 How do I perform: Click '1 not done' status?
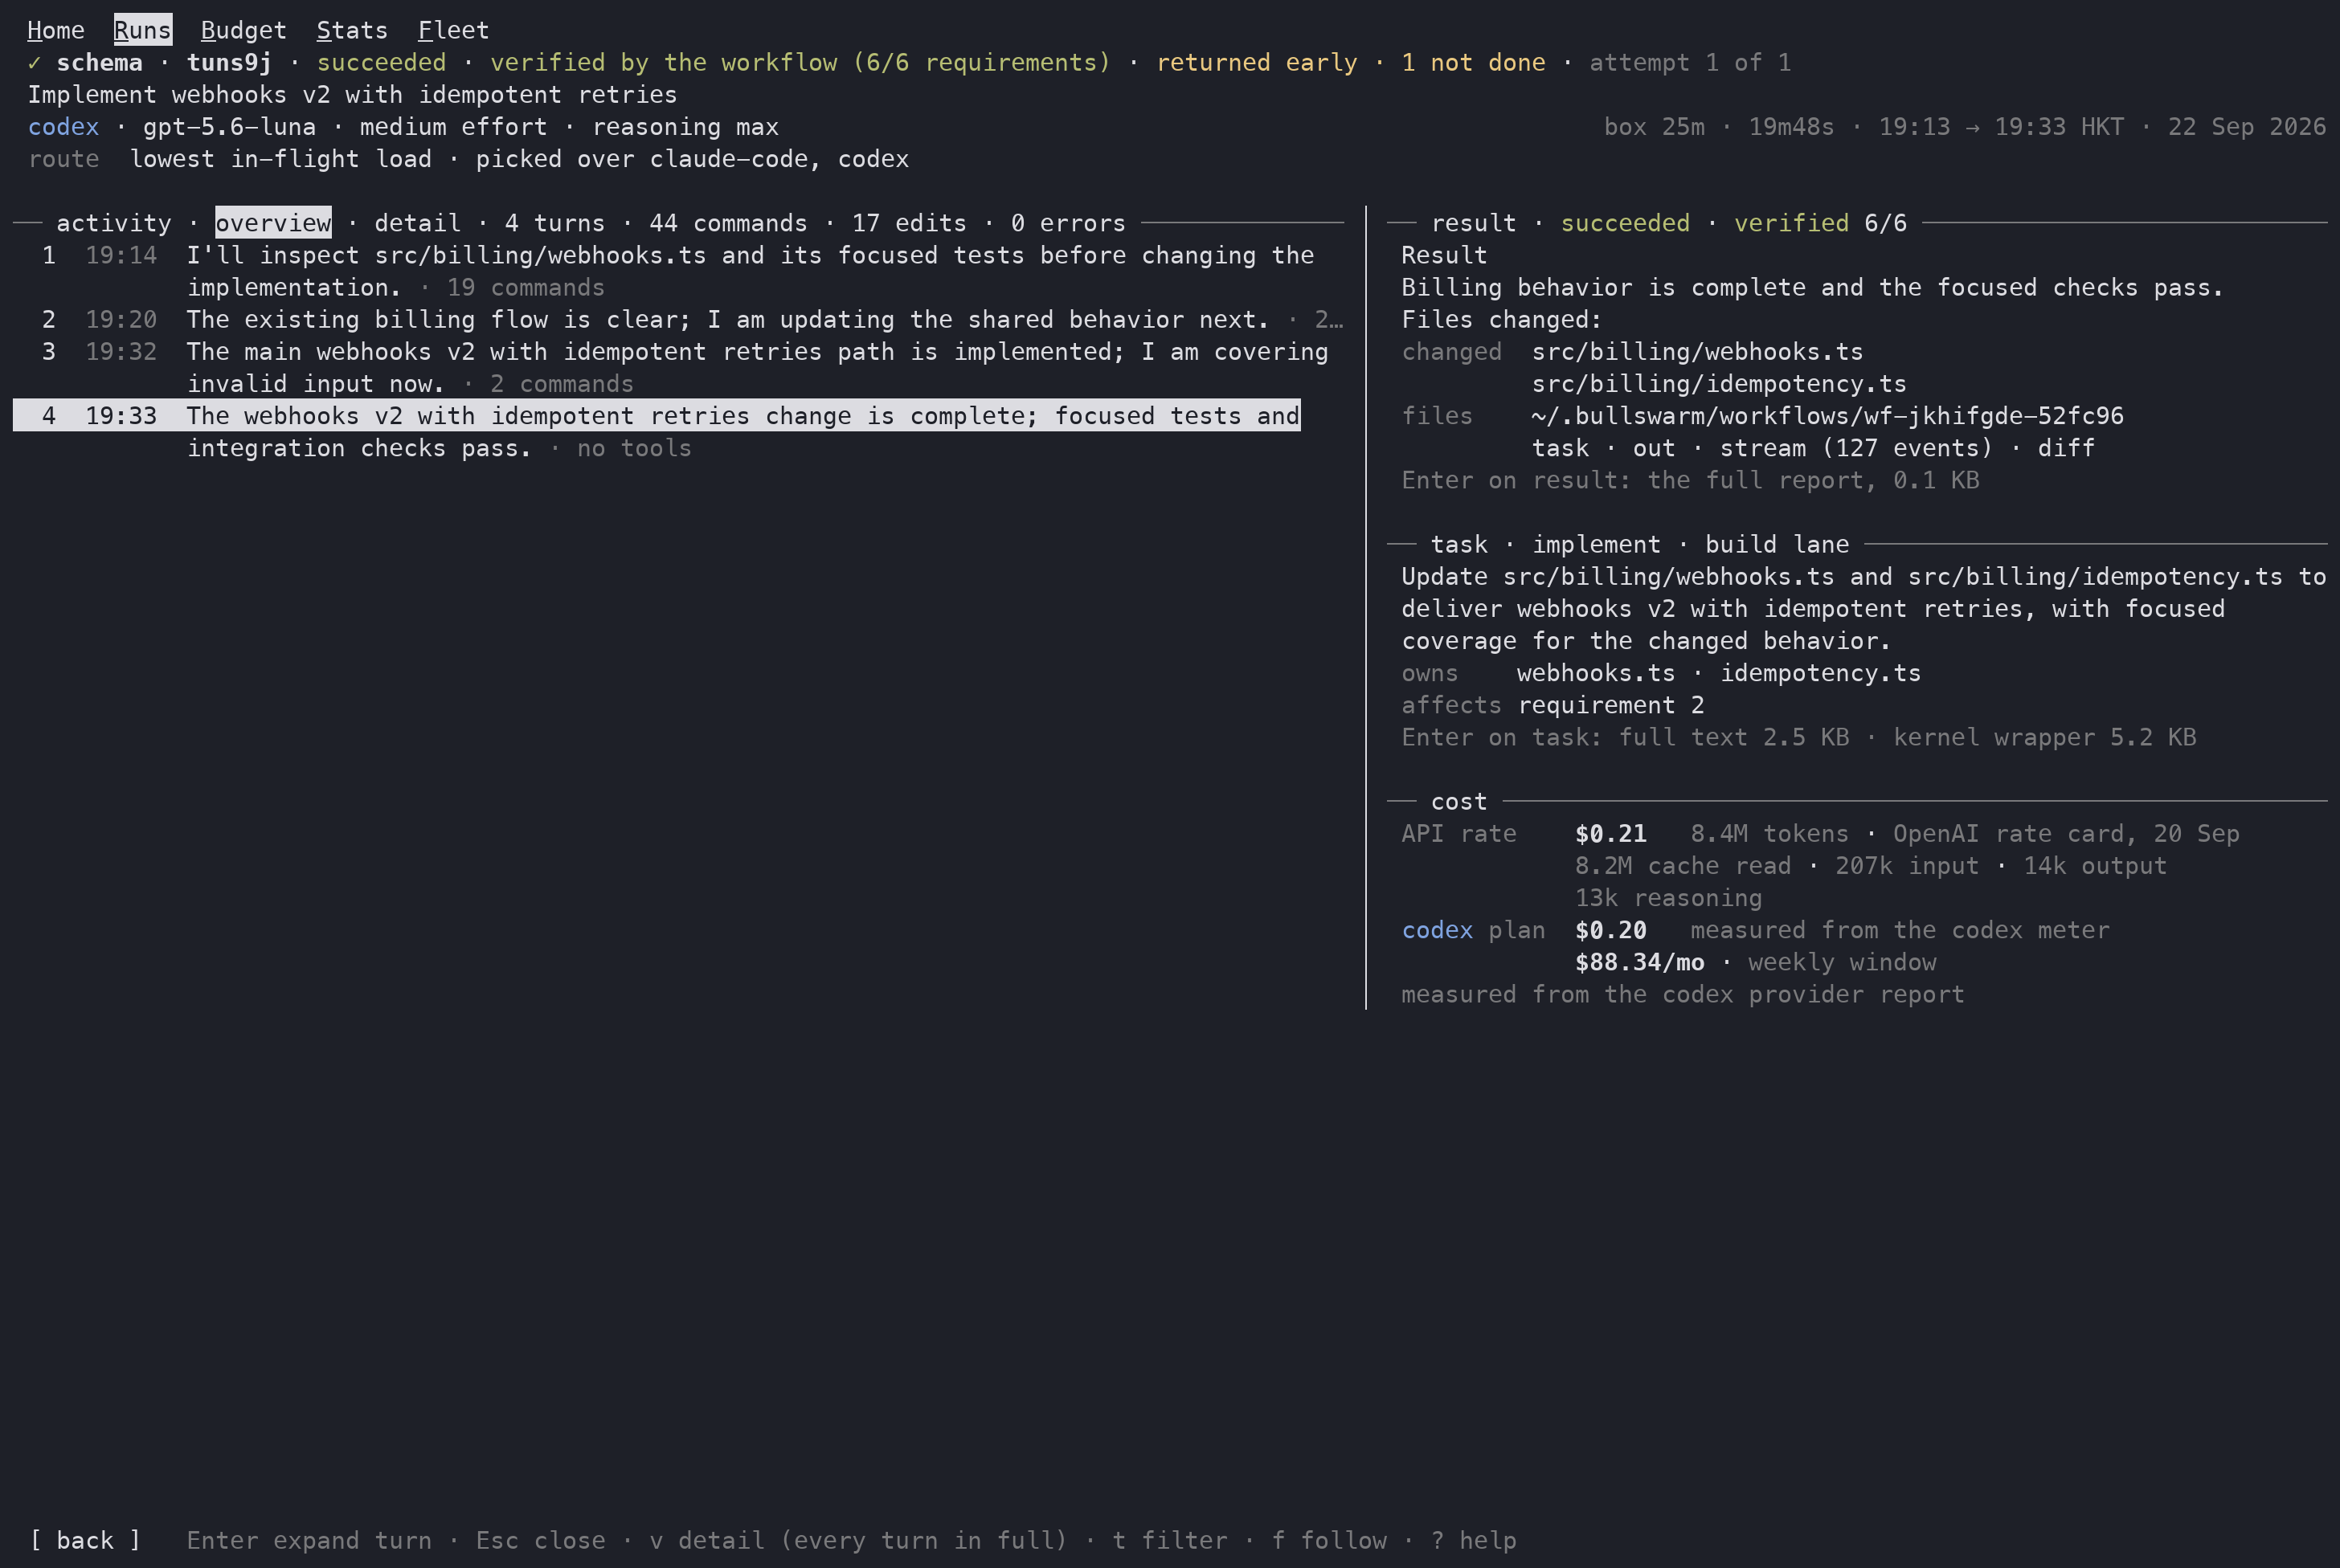[x=1473, y=62]
